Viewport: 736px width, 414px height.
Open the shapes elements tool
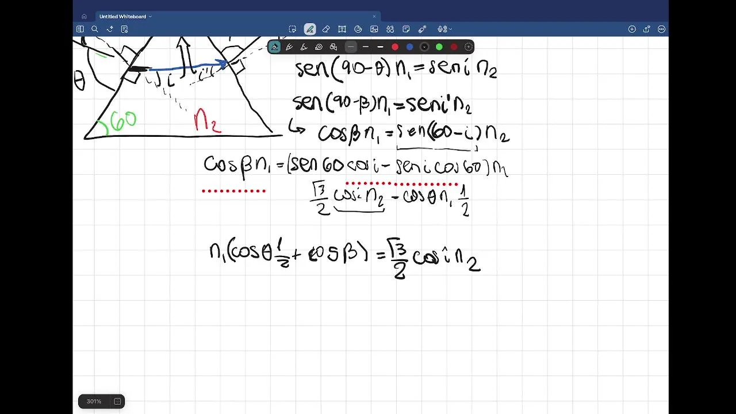pyautogui.click(x=390, y=29)
